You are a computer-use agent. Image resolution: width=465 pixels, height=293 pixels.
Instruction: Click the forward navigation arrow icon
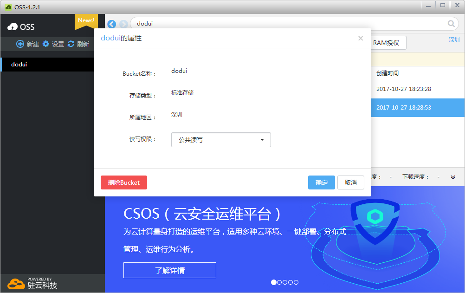(x=123, y=24)
